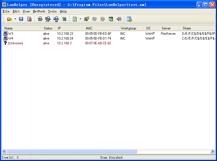Screen dimensions: 217x161
Task: Click the lightning bolt toolbar icon
Action: (x=86, y=19)
